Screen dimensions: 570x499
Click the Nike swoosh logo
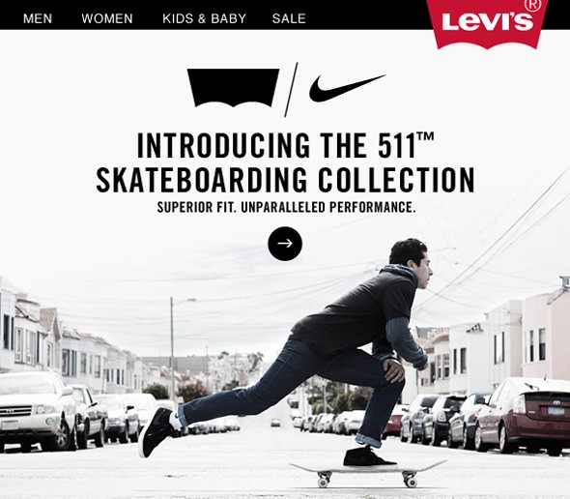(x=347, y=88)
